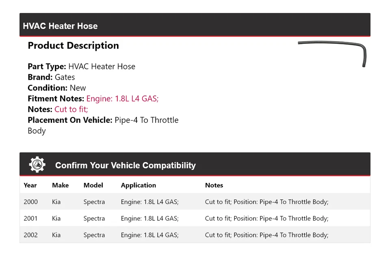Select the Product Description heading
The height and width of the screenshot is (256, 390).
73,46
